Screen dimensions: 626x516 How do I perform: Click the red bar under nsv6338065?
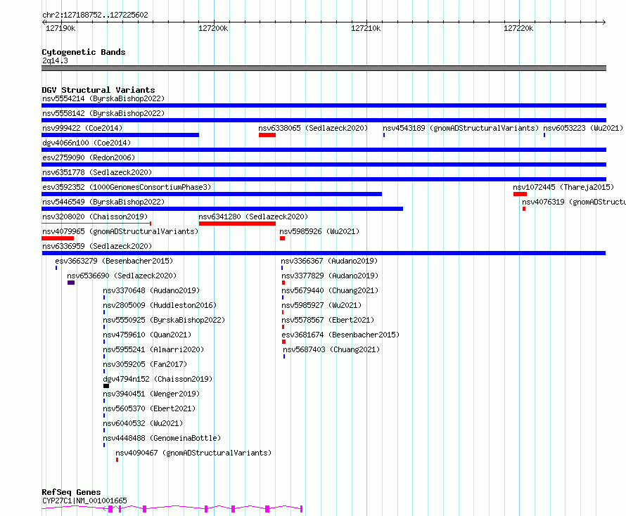267,135
